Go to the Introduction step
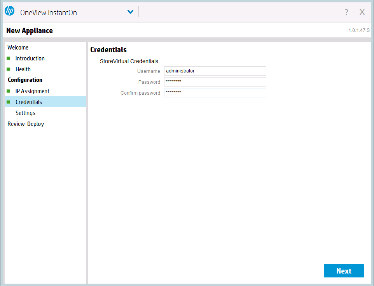Image resolution: width=374 pixels, height=286 pixels. pyautogui.click(x=30, y=58)
